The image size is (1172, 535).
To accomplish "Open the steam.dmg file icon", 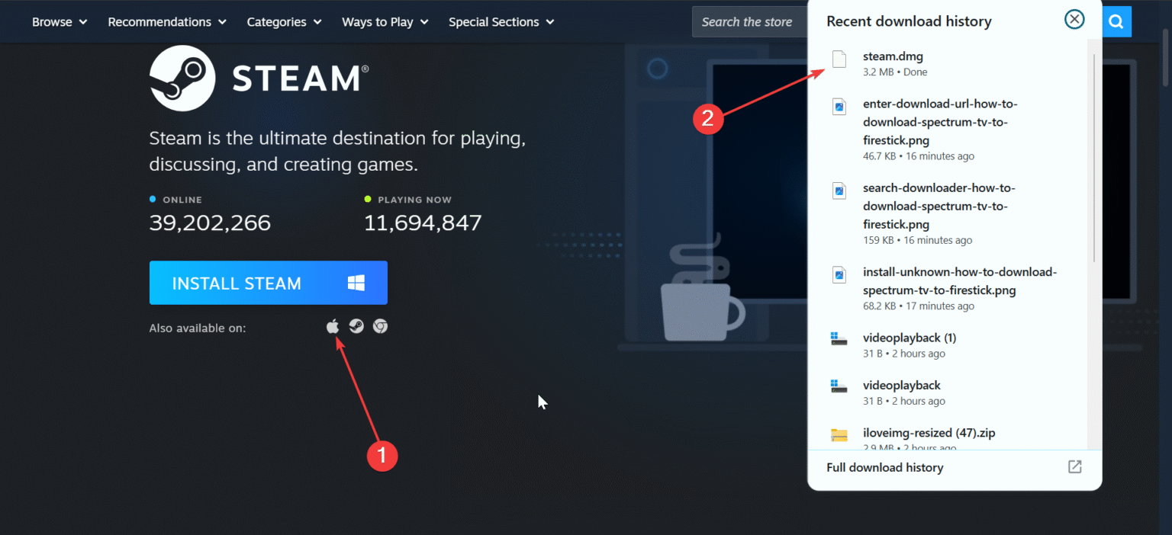I will pos(839,59).
